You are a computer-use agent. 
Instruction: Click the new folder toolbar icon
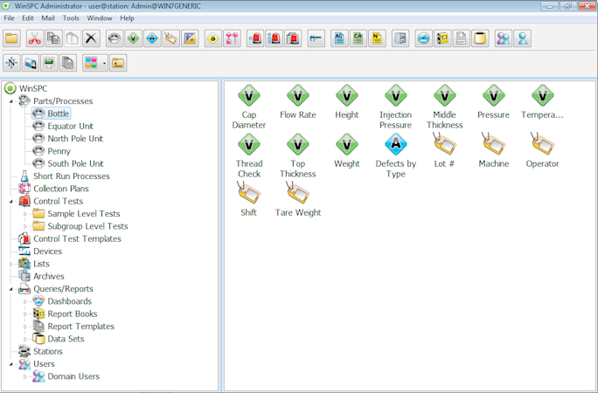click(12, 38)
